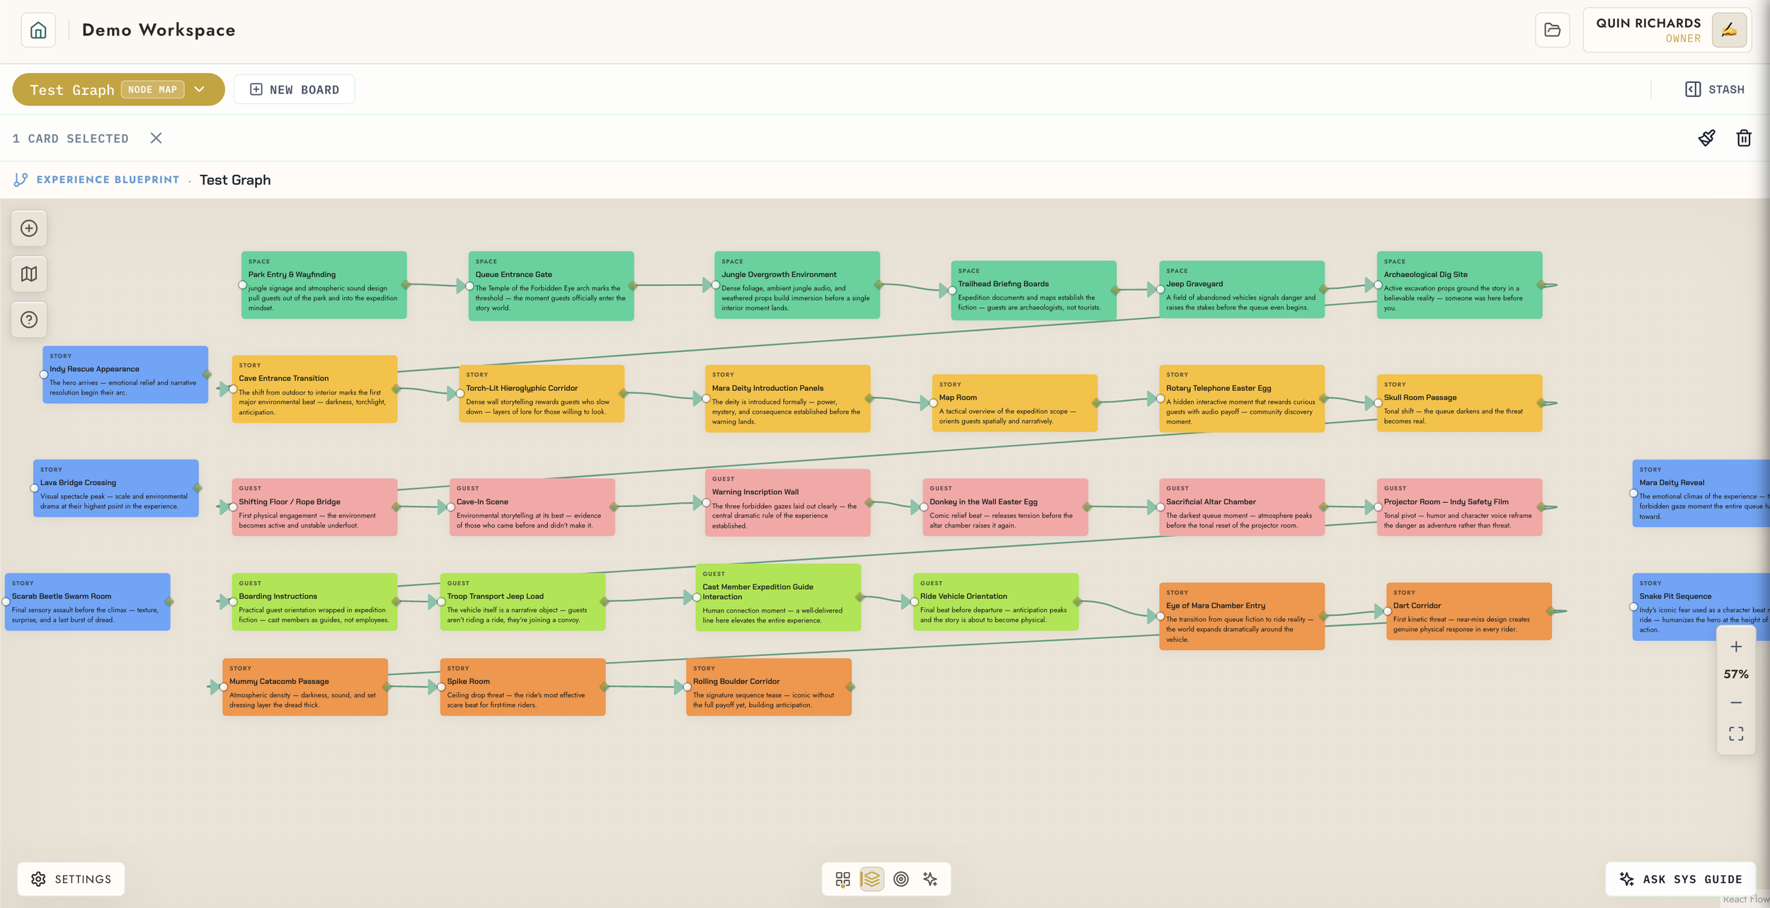
Task: Delete the selected card with the trash icon
Action: (1743, 138)
